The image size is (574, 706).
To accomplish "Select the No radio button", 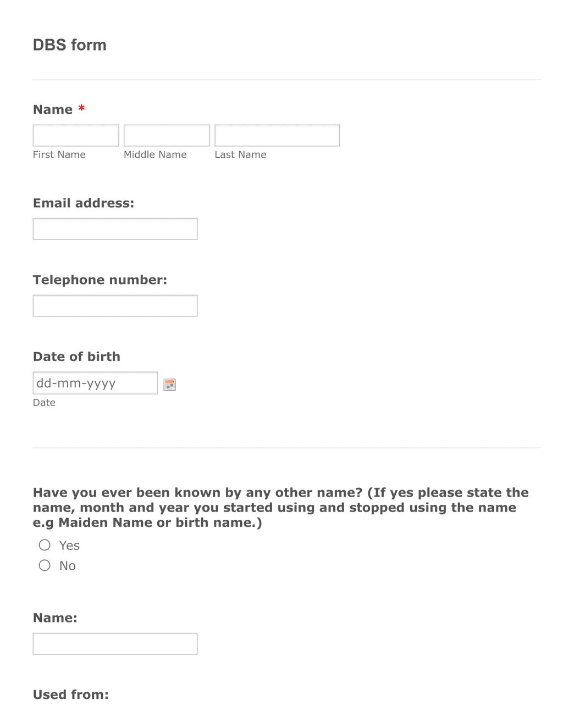I will tap(45, 565).
